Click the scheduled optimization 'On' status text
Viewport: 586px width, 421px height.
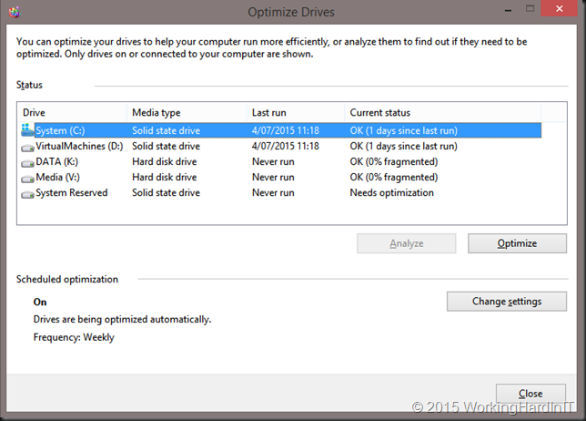[x=40, y=302]
